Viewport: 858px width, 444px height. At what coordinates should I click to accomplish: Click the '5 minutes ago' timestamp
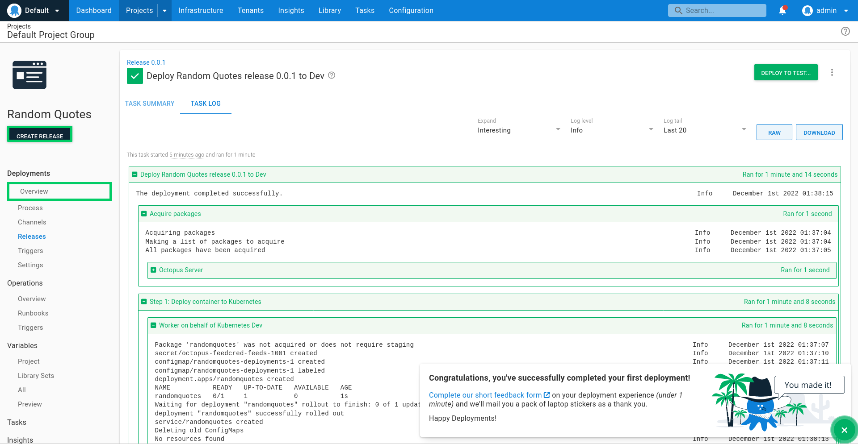[x=187, y=155]
